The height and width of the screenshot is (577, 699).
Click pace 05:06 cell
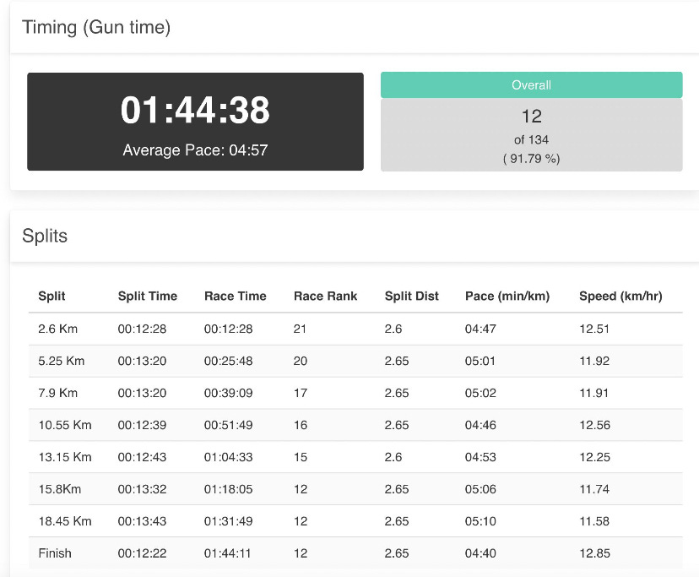click(x=480, y=489)
